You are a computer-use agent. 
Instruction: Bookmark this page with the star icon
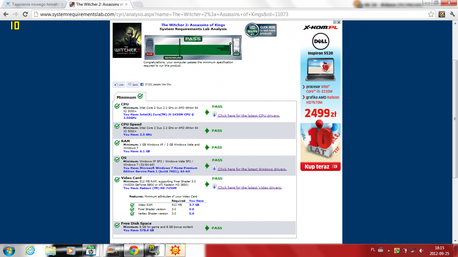coord(431,14)
